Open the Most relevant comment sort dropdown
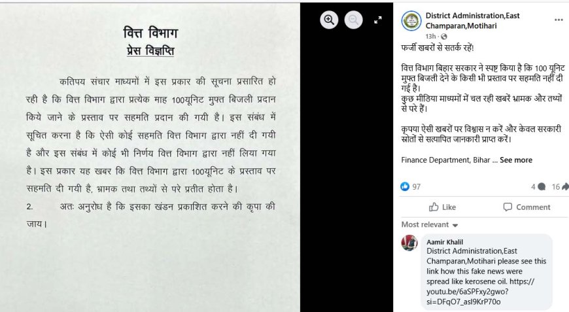The height and width of the screenshot is (312, 569). pyautogui.click(x=430, y=224)
